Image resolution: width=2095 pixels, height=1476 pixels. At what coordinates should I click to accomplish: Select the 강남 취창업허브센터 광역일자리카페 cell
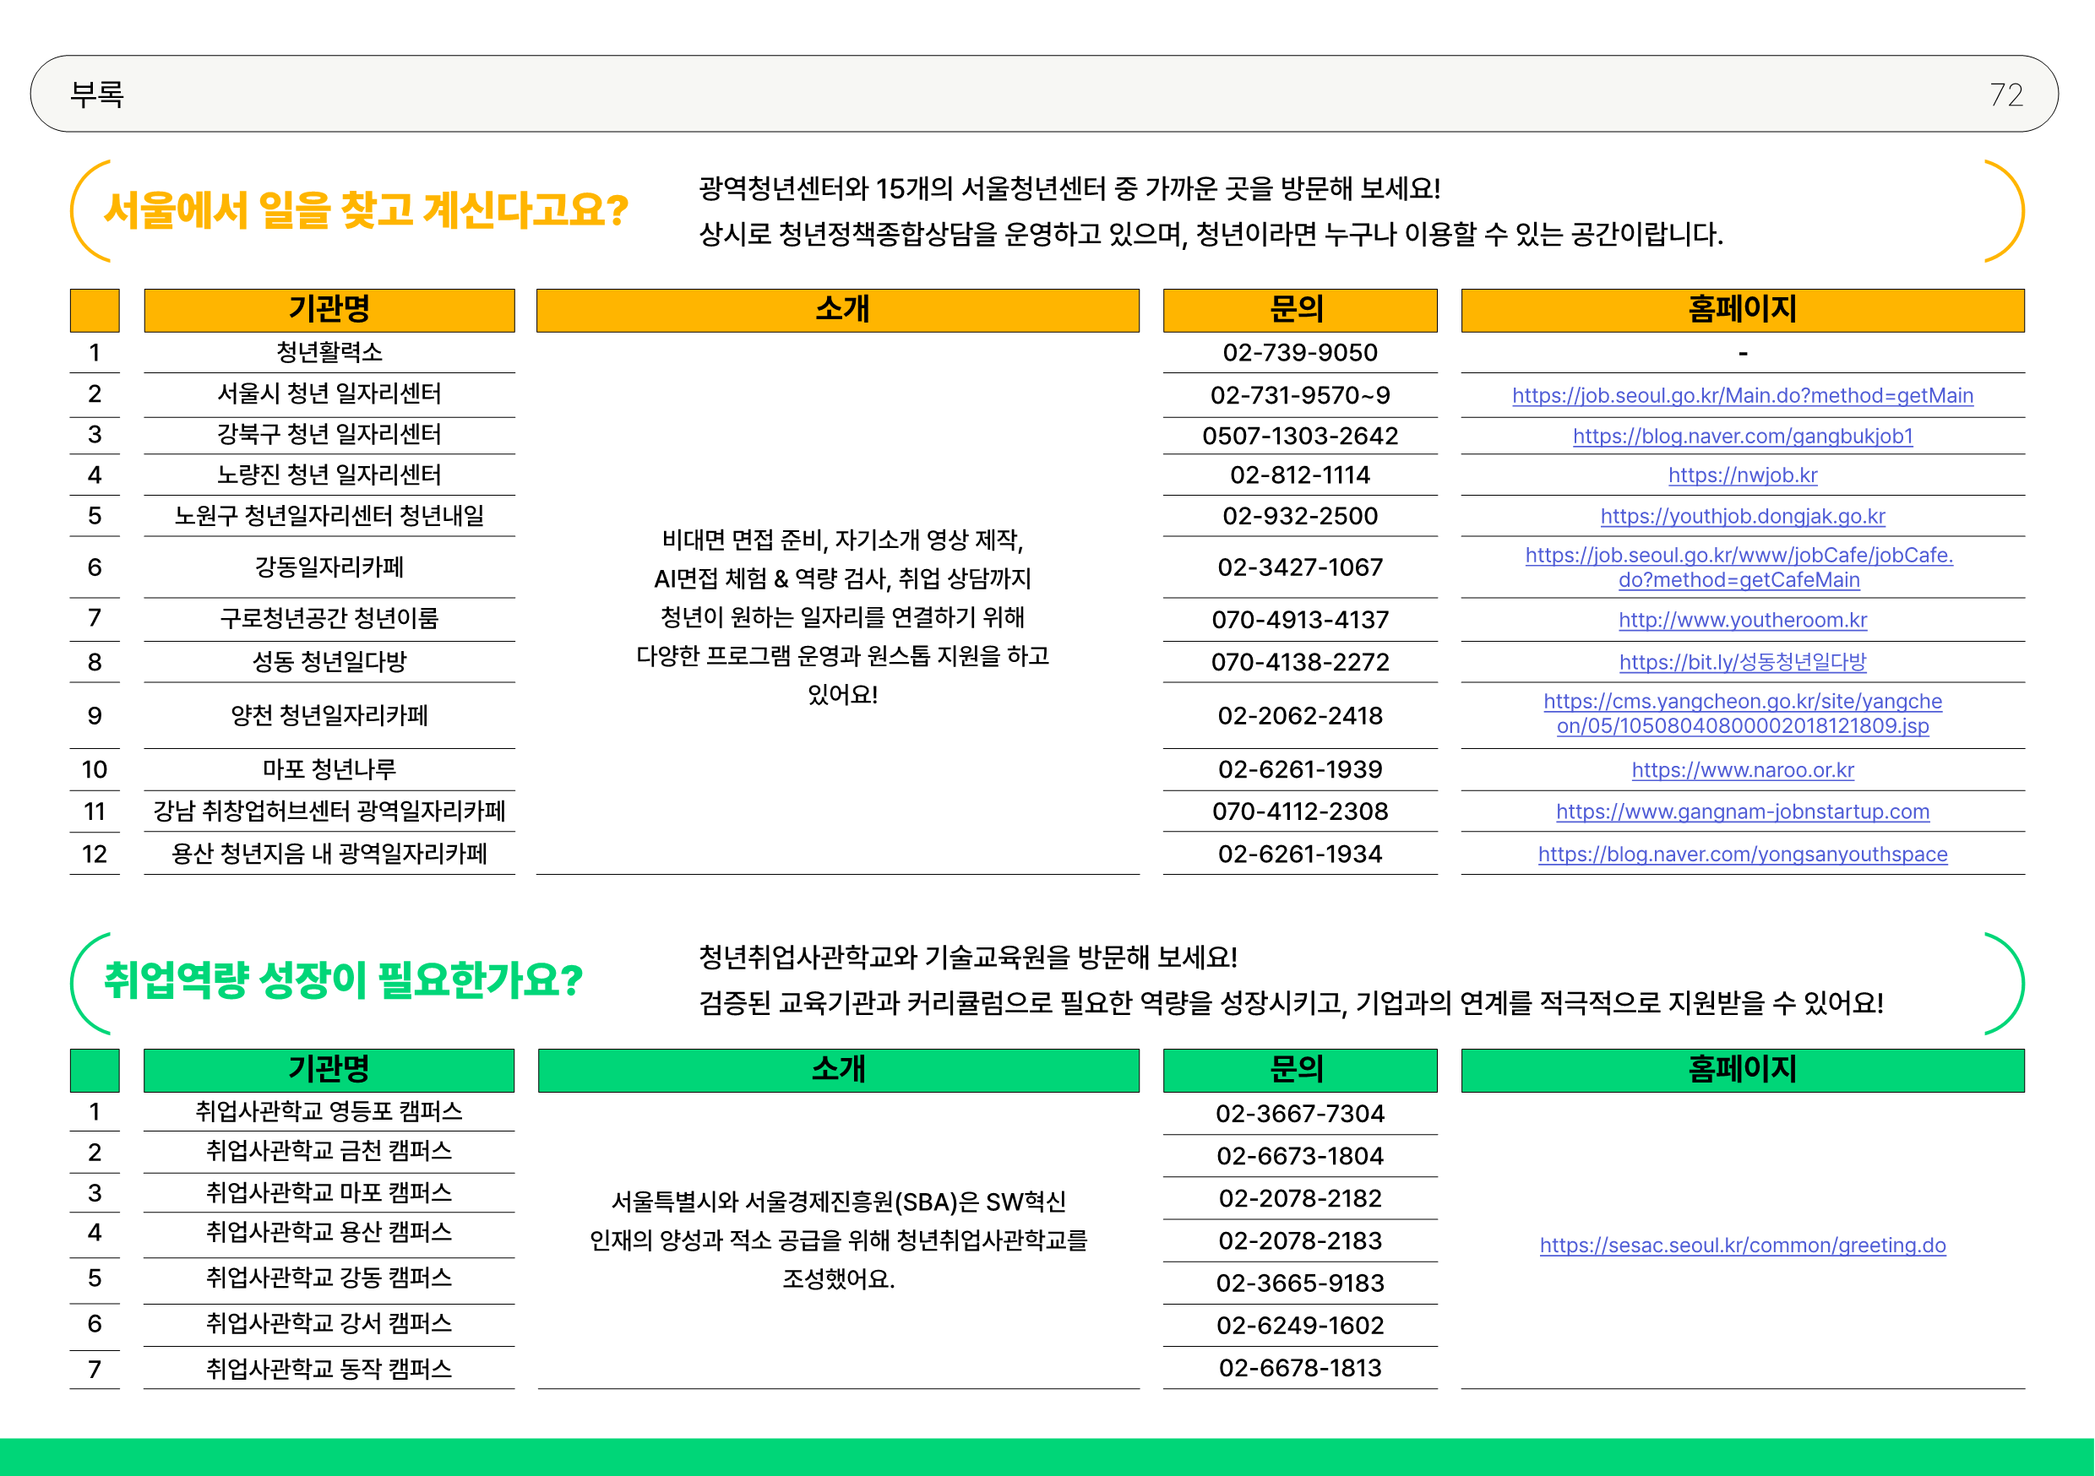[329, 812]
